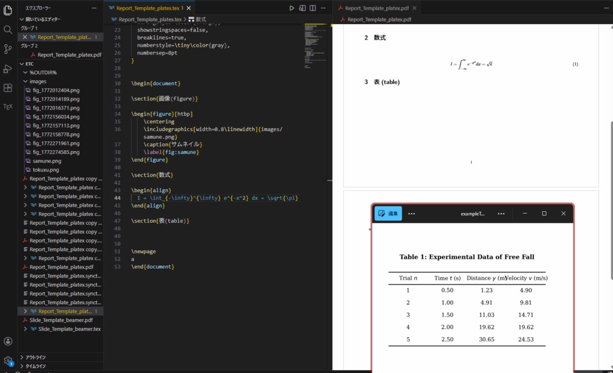Click the グループ 1 label

tap(29, 28)
